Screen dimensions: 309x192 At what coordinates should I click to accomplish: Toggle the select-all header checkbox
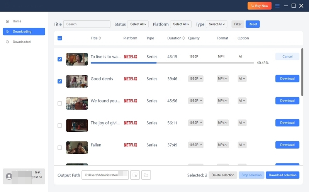[59, 38]
